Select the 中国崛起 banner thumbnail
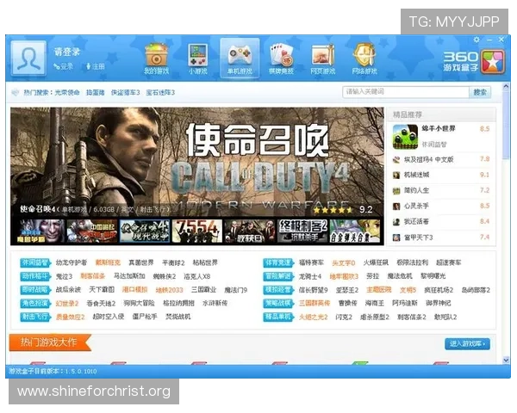Image resolution: width=517 pixels, height=413 pixels. (92, 231)
